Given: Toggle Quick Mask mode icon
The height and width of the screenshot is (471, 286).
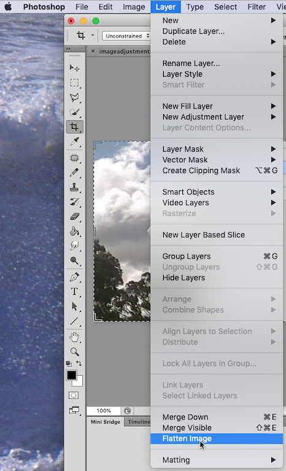Looking at the screenshot, I should 74,395.
